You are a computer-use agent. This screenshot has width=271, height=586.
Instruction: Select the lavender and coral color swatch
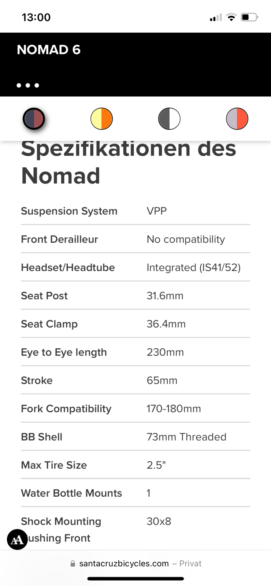coord(237,119)
